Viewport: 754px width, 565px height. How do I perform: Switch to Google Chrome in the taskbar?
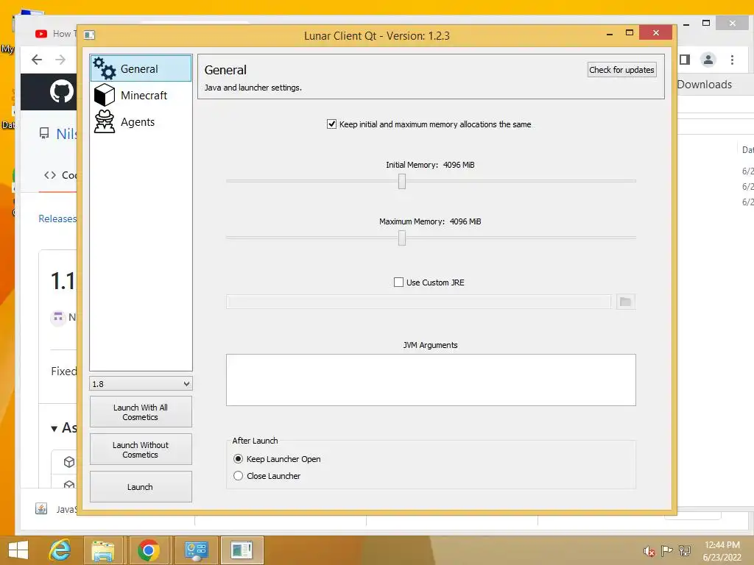149,550
